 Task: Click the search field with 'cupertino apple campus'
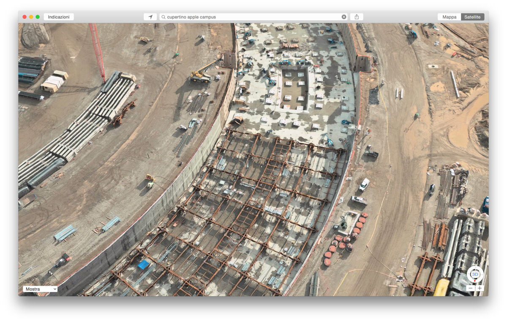(253, 17)
